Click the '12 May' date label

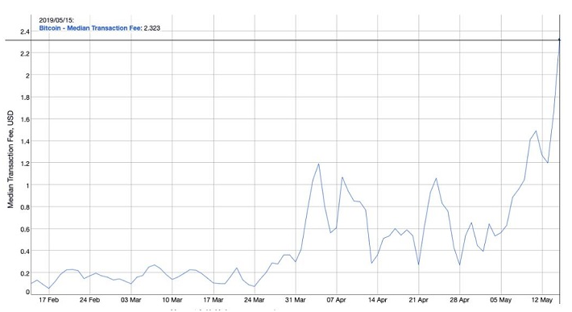click(x=542, y=300)
